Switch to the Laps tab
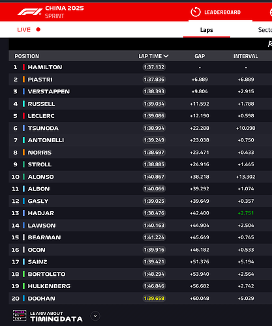272x326 pixels. (207, 30)
